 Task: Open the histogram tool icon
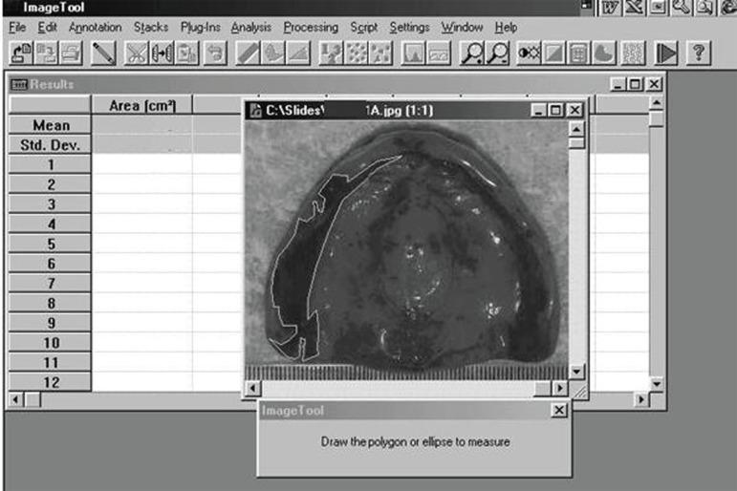click(415, 54)
